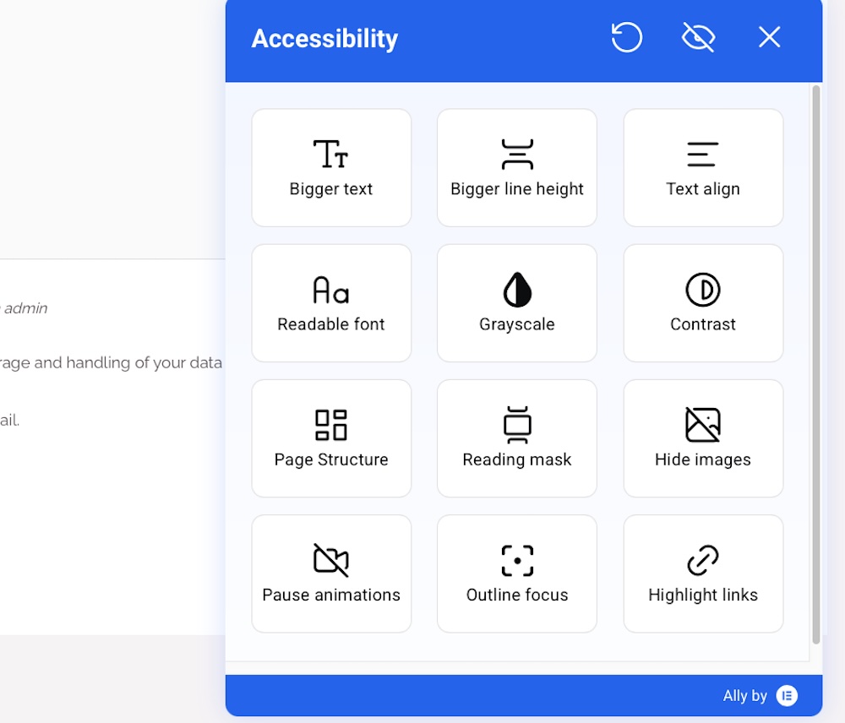The height and width of the screenshot is (723, 845).
Task: Open the Ally by Elementor link
Action: click(x=745, y=696)
